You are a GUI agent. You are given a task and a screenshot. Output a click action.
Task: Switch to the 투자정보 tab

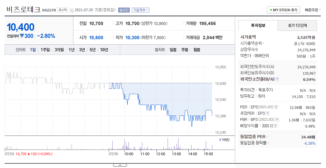pyautogui.click(x=258, y=26)
